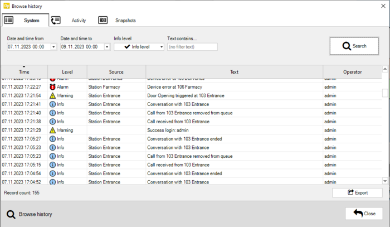Click the app icon in title bar
390x227 pixels.
(6, 5)
